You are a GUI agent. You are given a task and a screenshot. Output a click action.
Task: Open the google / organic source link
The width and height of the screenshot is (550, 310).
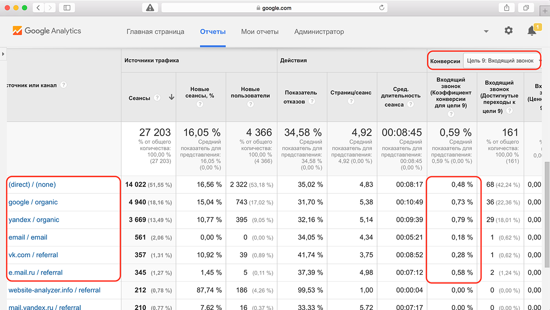point(33,202)
